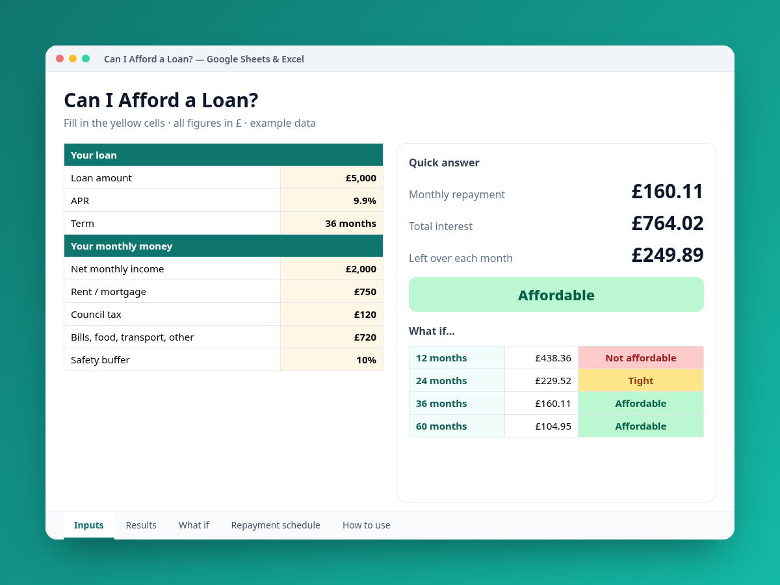Click the 24 months row label

click(457, 380)
